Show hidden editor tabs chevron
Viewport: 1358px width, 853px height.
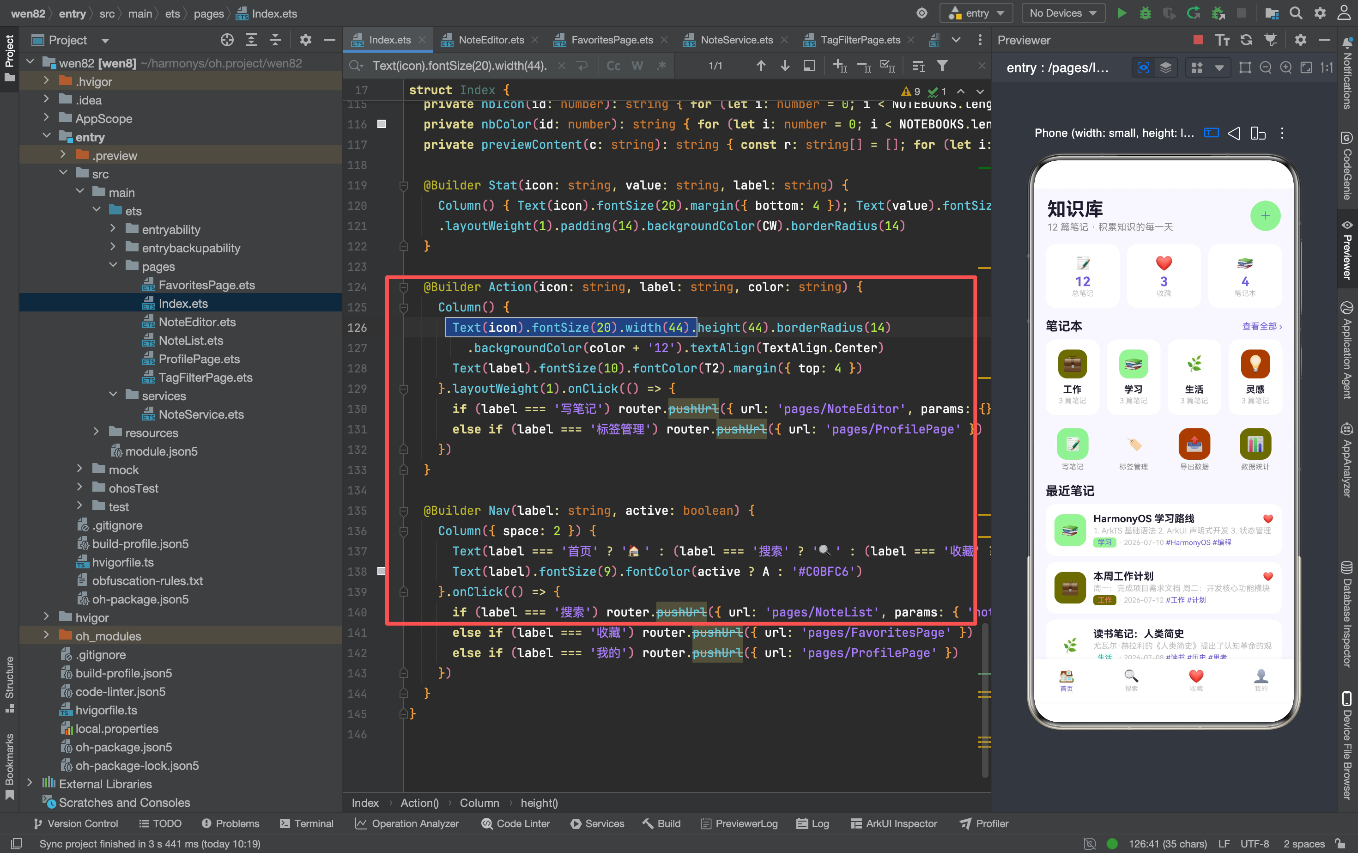956,39
